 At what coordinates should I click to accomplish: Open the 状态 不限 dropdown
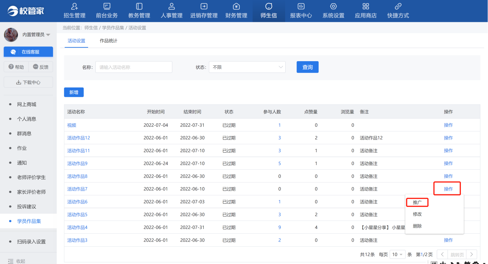(247, 67)
